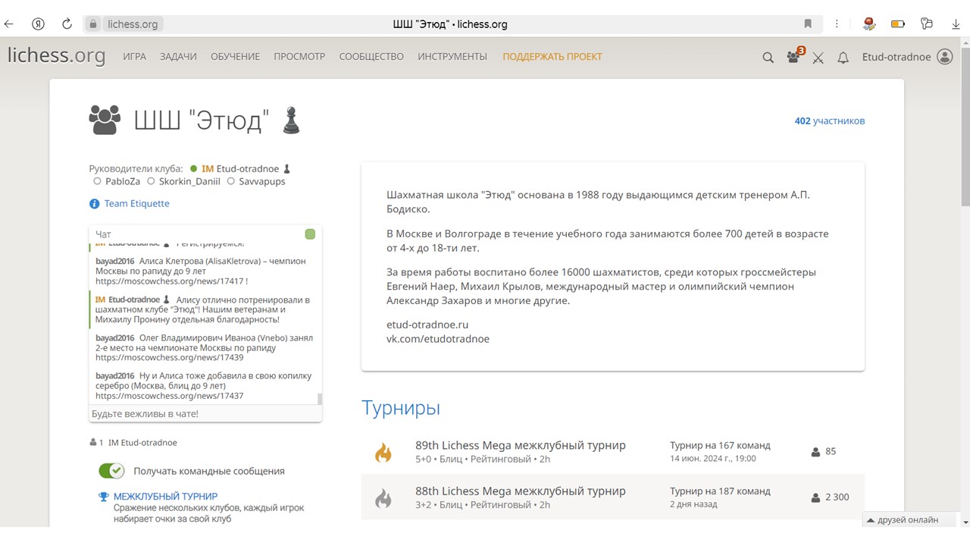The height and width of the screenshot is (546, 970).
Task: Click ПОДДЕРЖАТЬ ПРОЕКТ link
Action: pos(552,57)
